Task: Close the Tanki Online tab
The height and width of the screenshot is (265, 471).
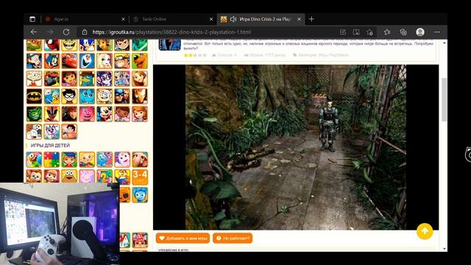Action: (x=211, y=19)
